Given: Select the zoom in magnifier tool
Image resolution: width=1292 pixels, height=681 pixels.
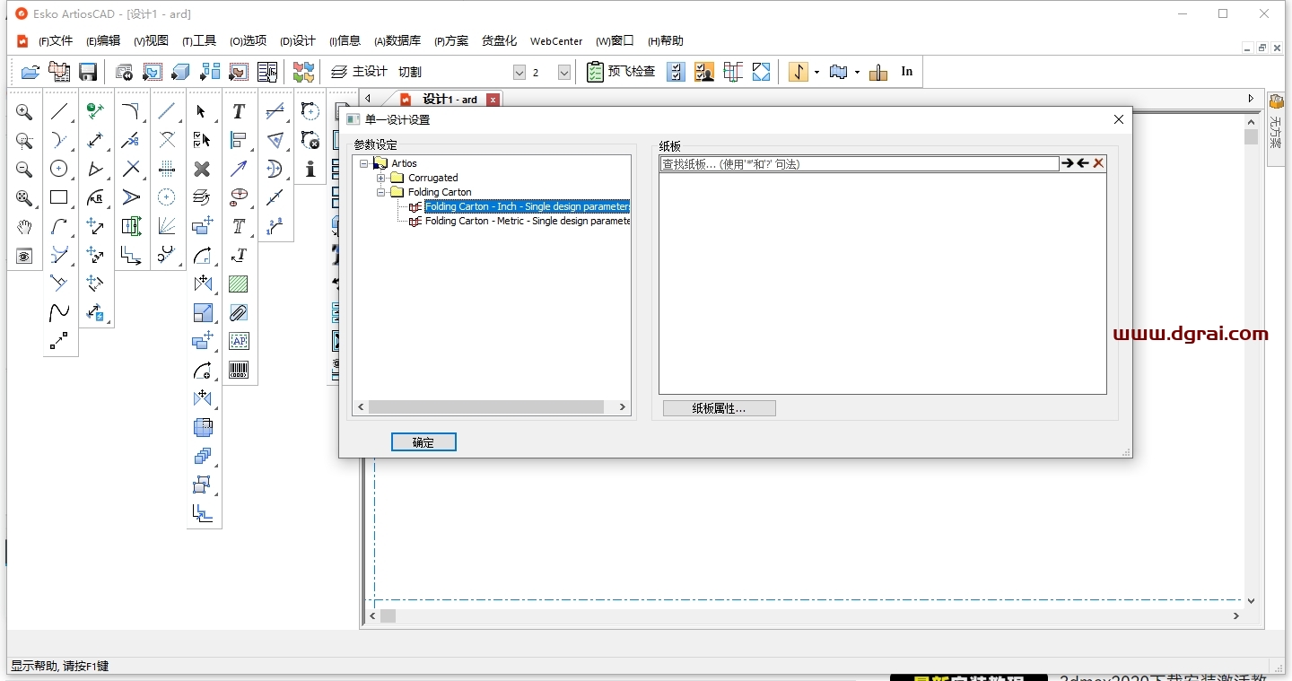Looking at the screenshot, I should pyautogui.click(x=24, y=112).
